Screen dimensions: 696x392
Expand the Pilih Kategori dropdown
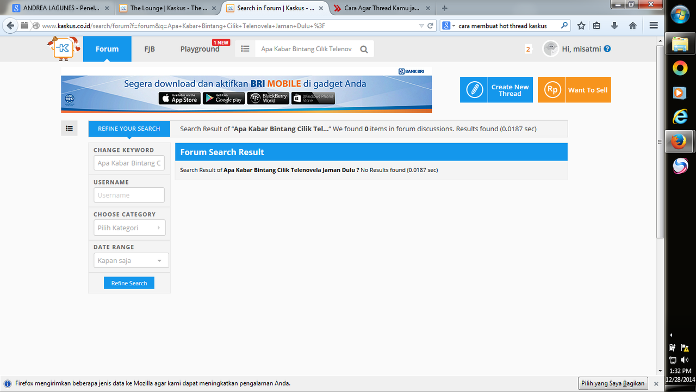129,228
